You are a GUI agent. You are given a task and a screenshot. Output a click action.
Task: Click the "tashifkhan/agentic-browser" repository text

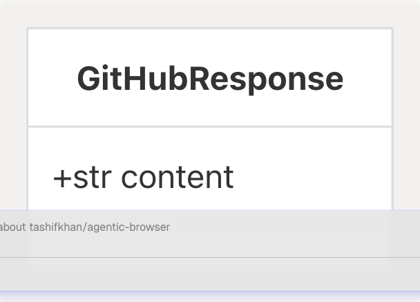(x=99, y=227)
